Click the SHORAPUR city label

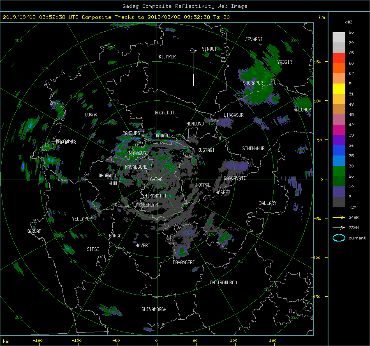[x=253, y=83]
